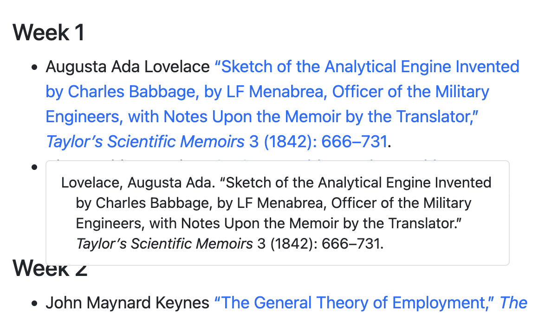545x313 pixels.
Task: Click the author name "John Maynard Keynes"
Action: (127, 302)
